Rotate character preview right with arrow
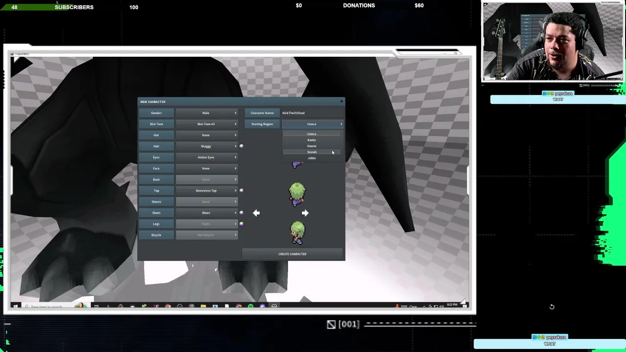This screenshot has height=352, width=626. (x=305, y=213)
